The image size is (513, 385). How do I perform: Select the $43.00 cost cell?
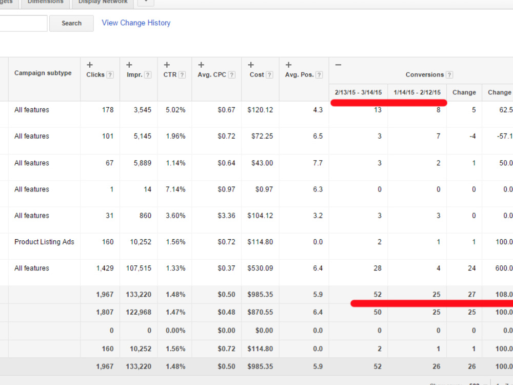click(x=262, y=163)
